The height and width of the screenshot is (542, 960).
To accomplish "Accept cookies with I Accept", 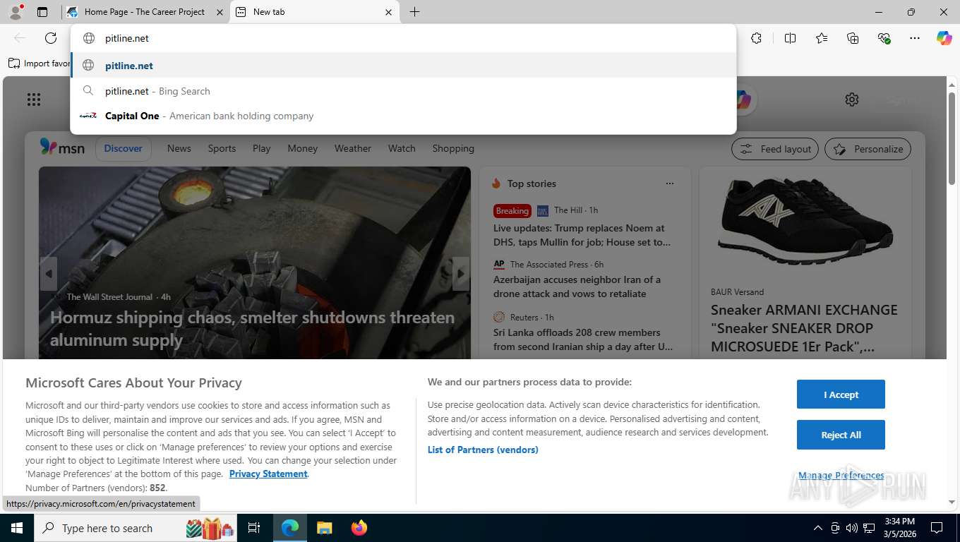I will point(841,395).
